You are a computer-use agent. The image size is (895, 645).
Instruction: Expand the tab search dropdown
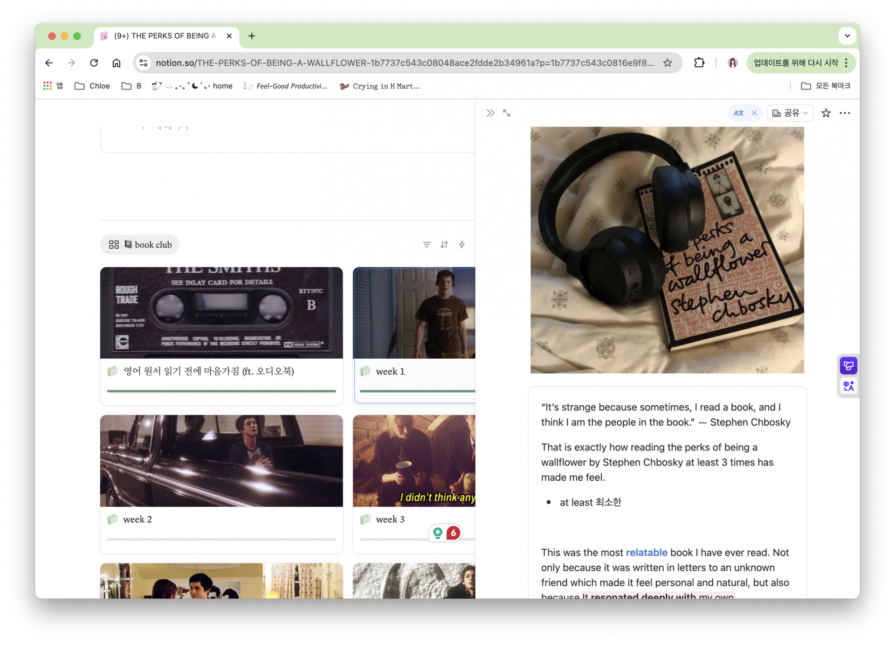click(847, 36)
